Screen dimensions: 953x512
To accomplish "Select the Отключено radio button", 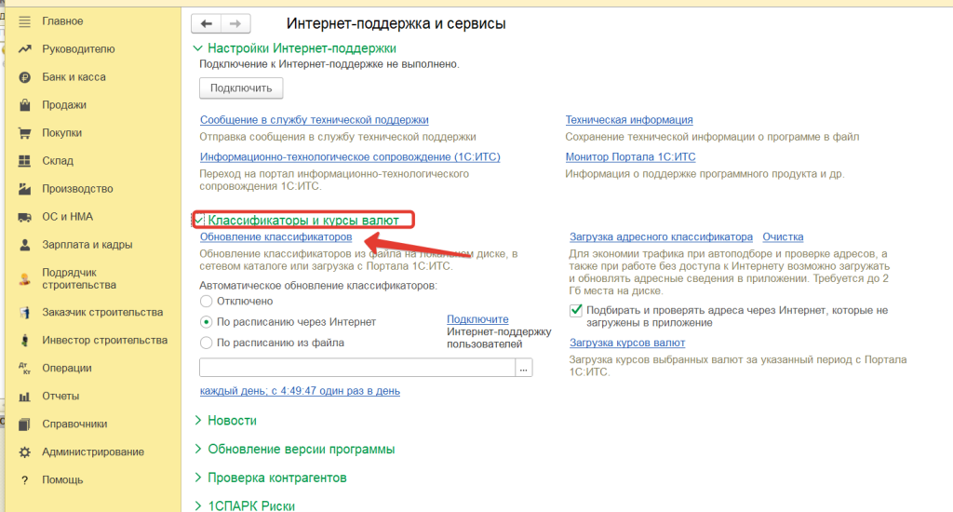I will click(x=207, y=301).
